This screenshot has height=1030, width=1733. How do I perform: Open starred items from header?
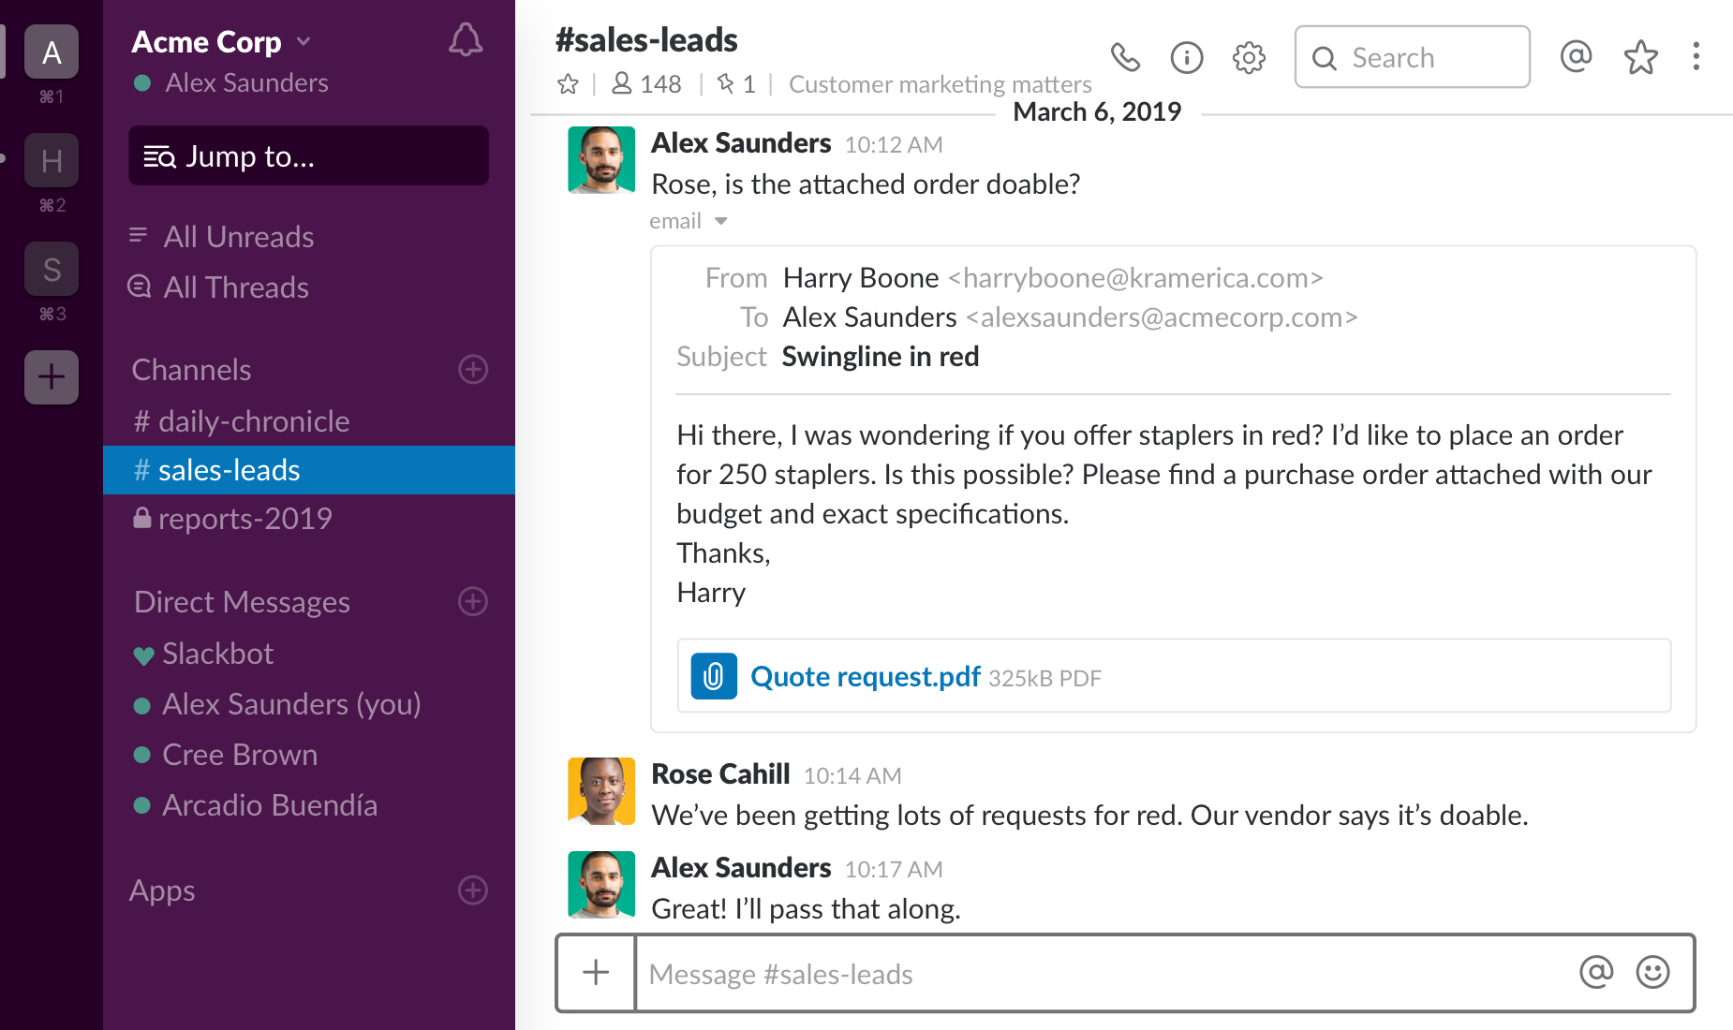point(1640,57)
